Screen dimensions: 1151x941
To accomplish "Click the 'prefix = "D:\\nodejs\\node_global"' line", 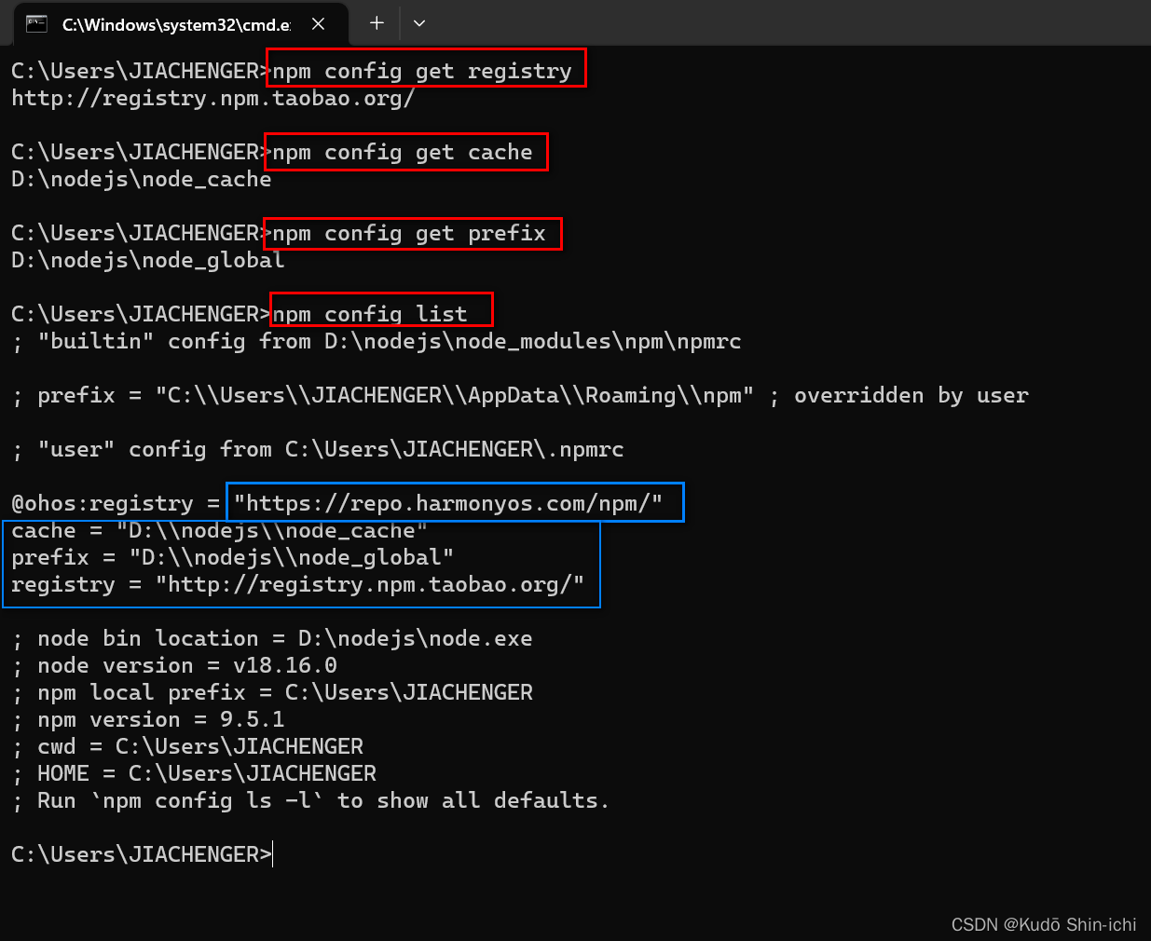I will [233, 558].
